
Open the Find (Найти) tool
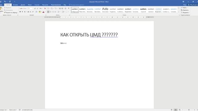tap(184, 8)
